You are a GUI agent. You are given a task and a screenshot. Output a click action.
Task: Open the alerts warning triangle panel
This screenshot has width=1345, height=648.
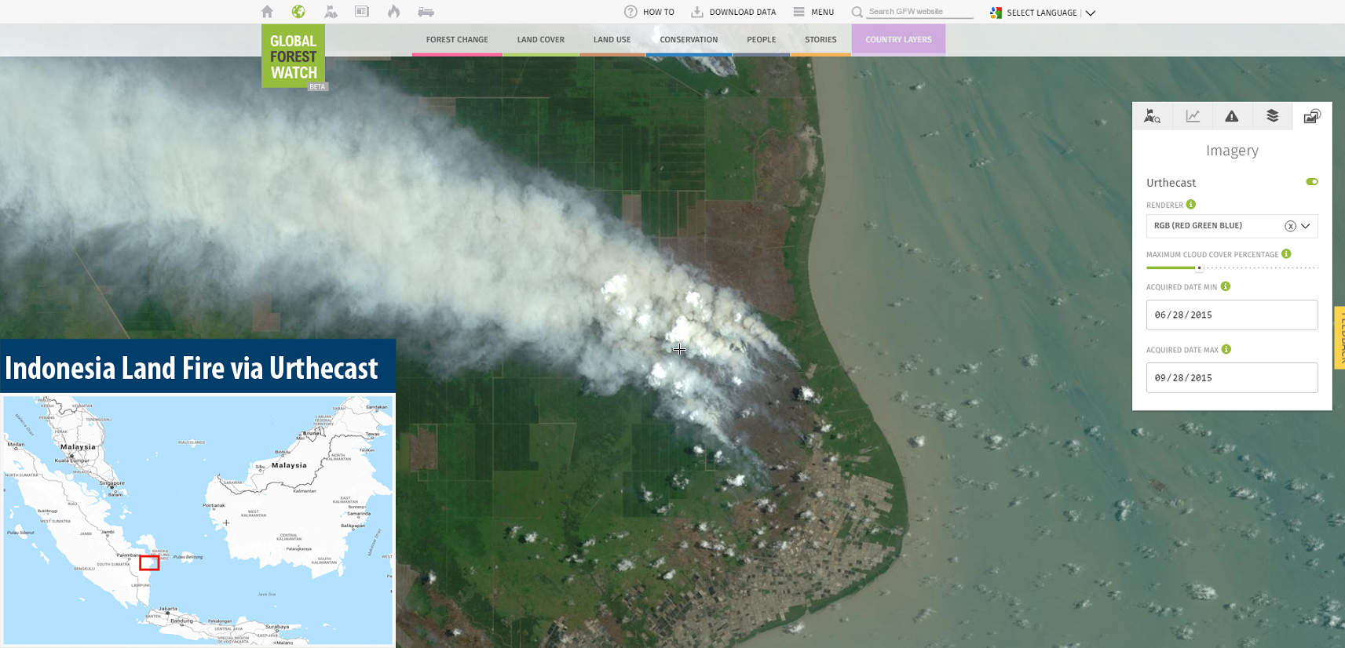coord(1232,116)
